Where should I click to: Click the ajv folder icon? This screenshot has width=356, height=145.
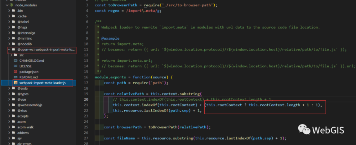coord(14,138)
